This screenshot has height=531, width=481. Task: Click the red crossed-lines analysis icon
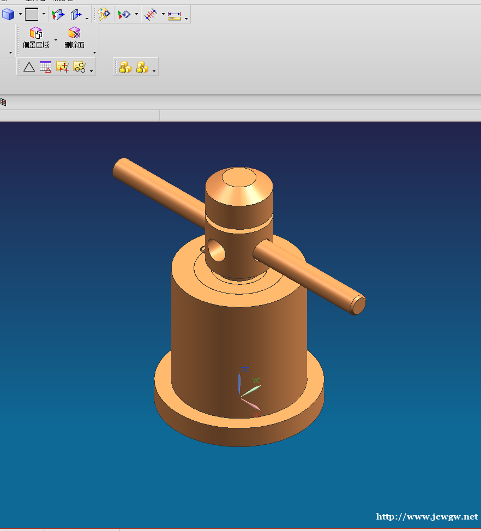152,15
